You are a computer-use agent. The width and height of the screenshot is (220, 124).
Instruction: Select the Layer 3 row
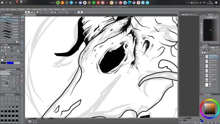point(210,71)
